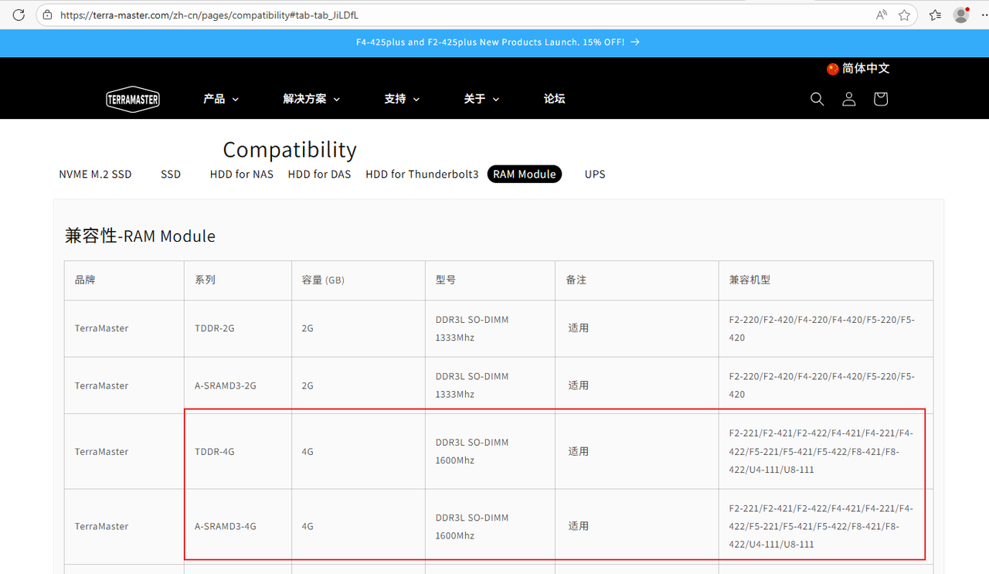This screenshot has height=574, width=989.
Task: Open the account login icon
Action: 848,99
